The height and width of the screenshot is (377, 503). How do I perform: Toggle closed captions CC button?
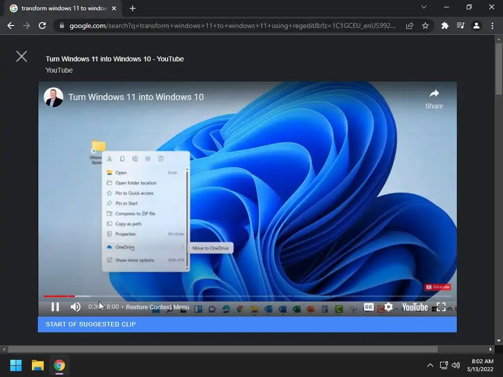369,307
